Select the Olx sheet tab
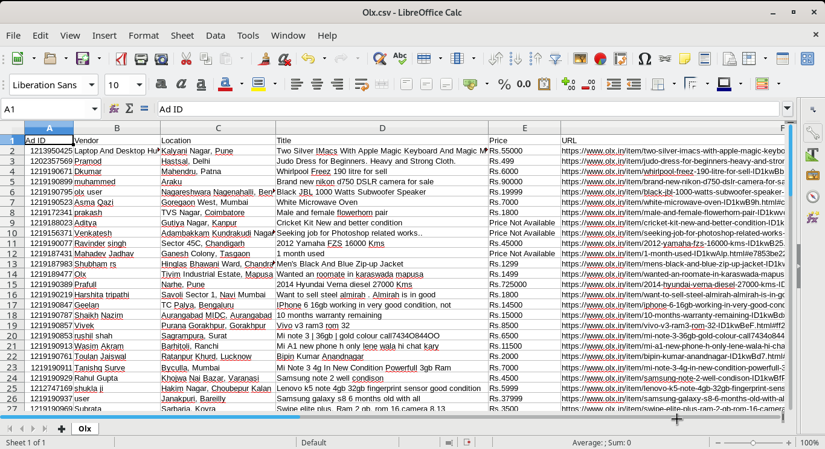Viewport: 825px width, 449px height. pos(85,428)
